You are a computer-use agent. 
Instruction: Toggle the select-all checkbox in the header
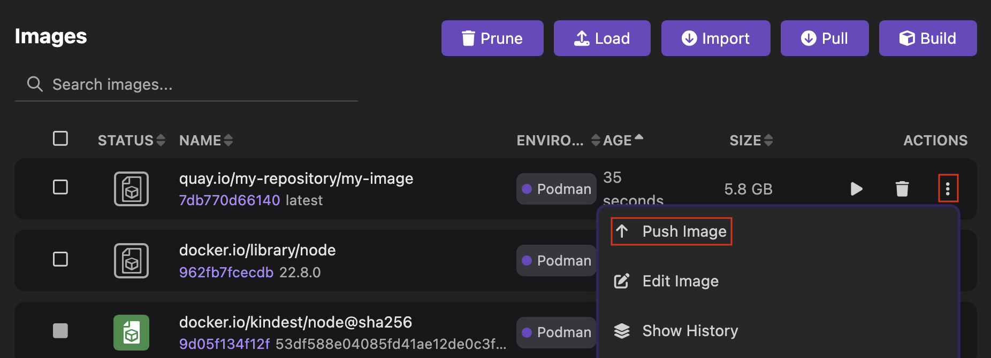60,138
